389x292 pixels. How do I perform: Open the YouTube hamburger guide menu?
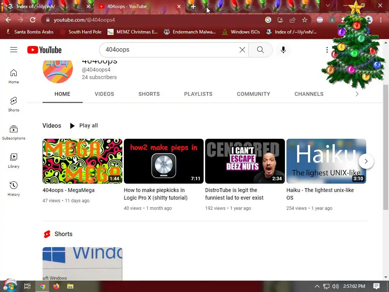pos(14,50)
